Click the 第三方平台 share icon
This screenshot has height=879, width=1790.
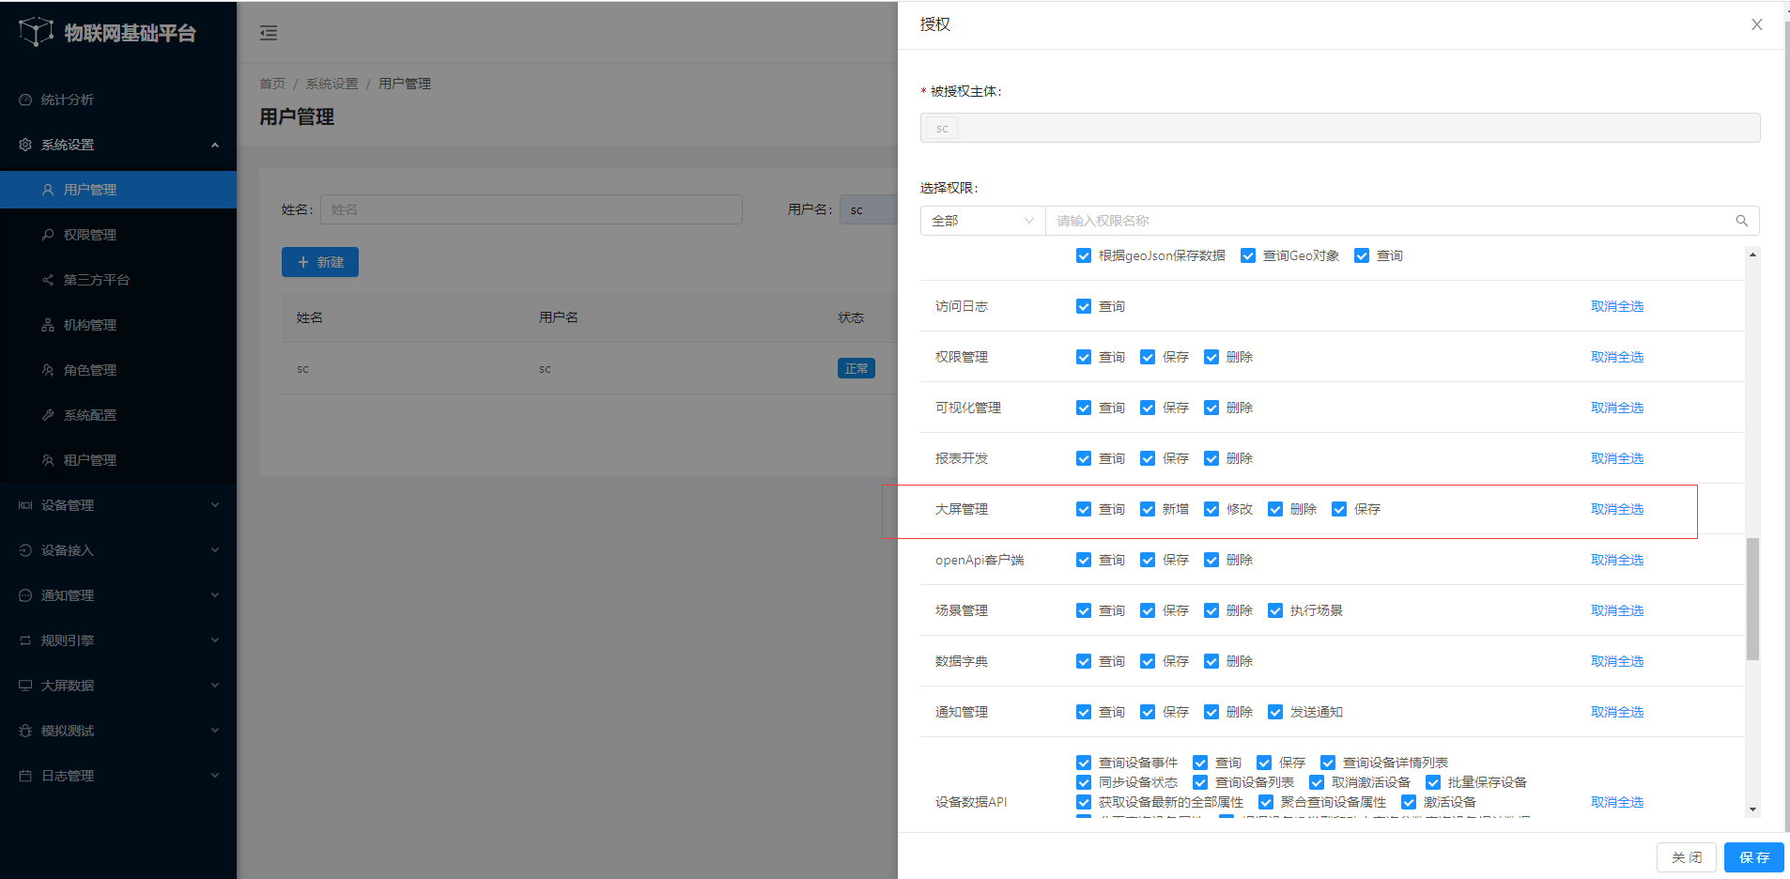48,280
